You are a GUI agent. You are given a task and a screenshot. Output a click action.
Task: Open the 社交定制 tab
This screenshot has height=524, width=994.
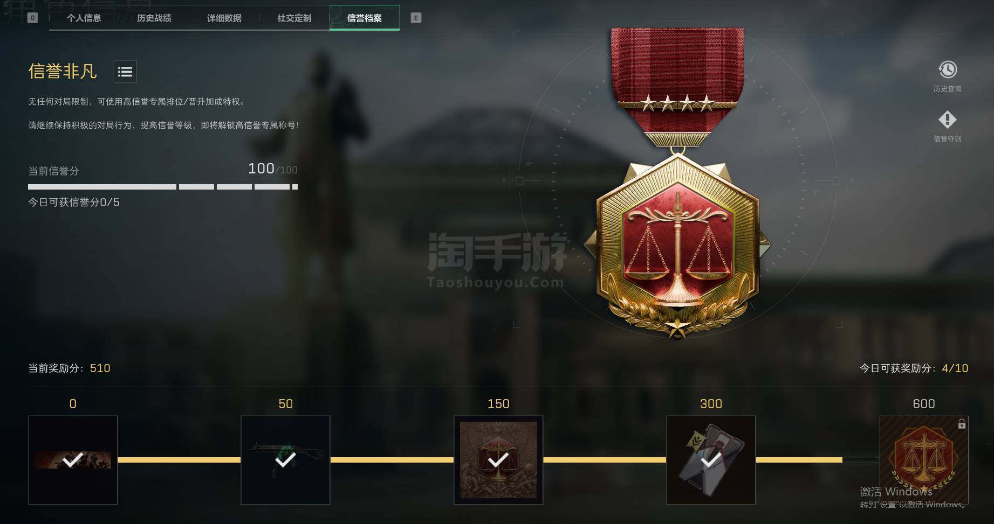[294, 18]
